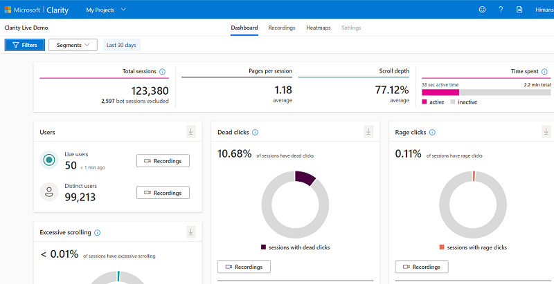
Task: Show info tooltip for Rage clicks
Action: [432, 133]
